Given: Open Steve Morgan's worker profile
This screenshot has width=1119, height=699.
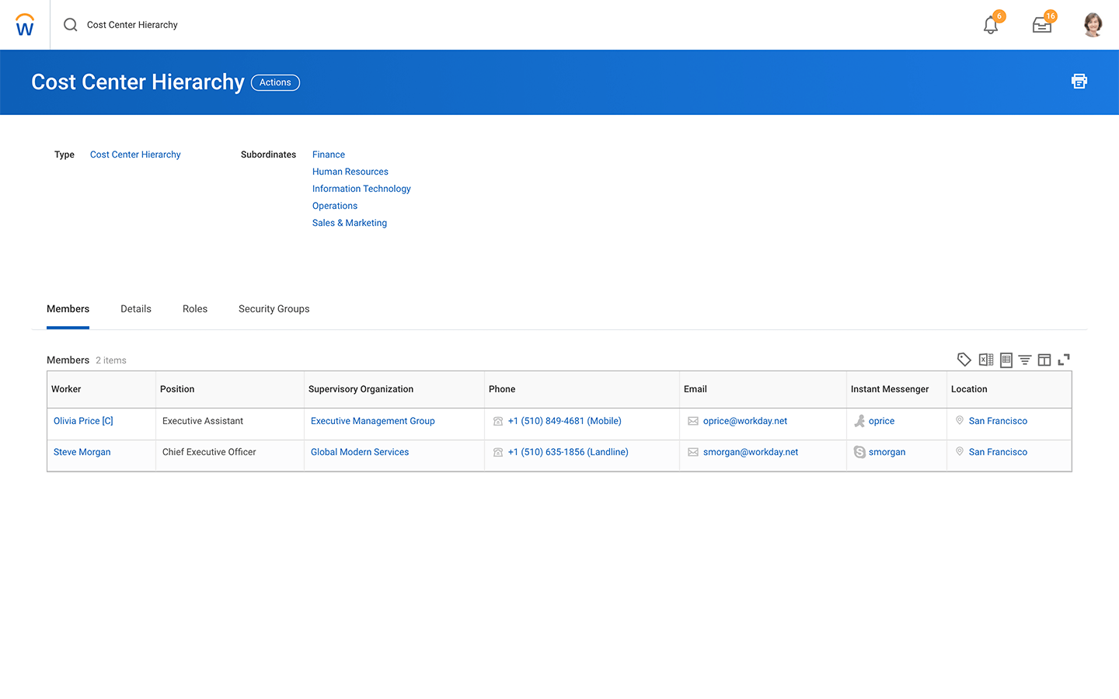Looking at the screenshot, I should tap(82, 452).
